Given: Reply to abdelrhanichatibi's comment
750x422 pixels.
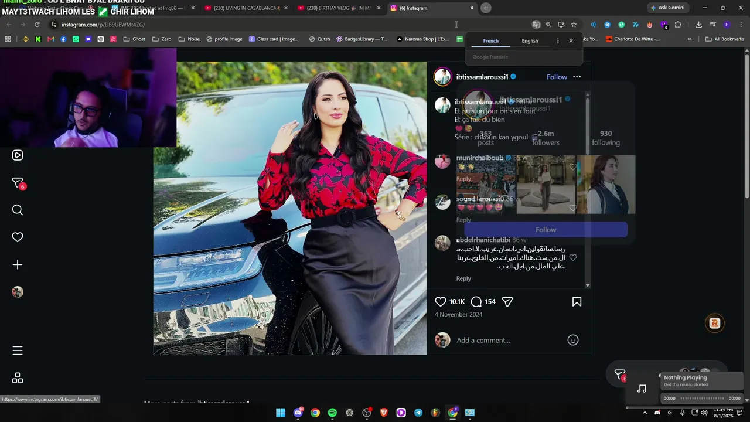Looking at the screenshot, I should (x=463, y=278).
